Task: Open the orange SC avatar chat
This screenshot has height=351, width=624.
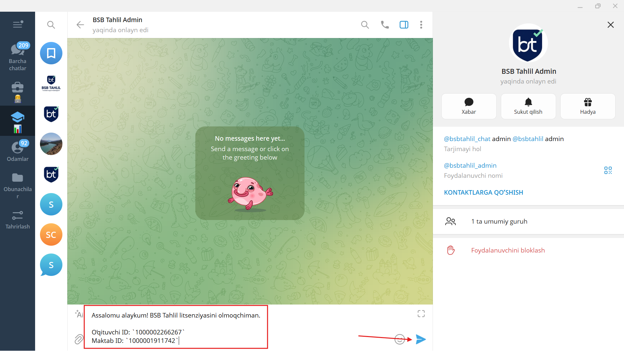Action: 51,235
